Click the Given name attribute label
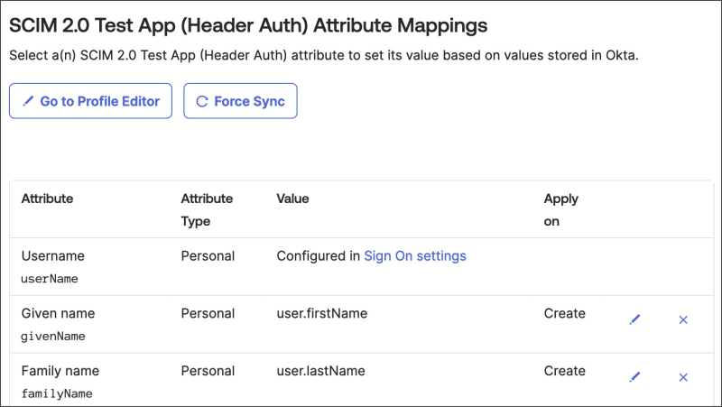This screenshot has height=407, width=722. pyautogui.click(x=58, y=313)
